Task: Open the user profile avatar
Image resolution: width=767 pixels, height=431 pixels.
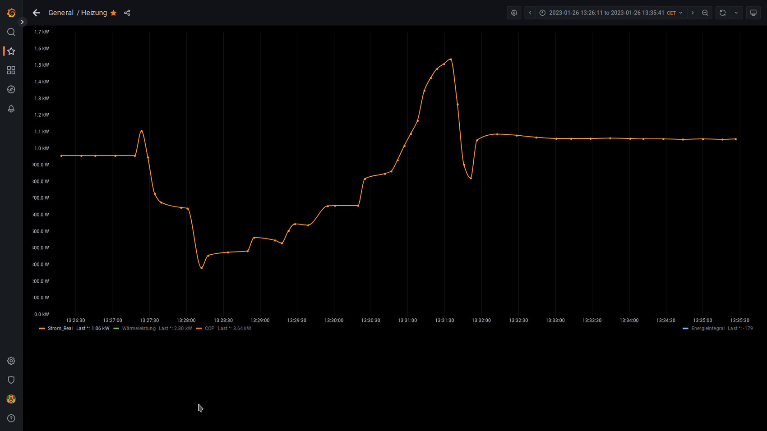Action: (x=11, y=399)
